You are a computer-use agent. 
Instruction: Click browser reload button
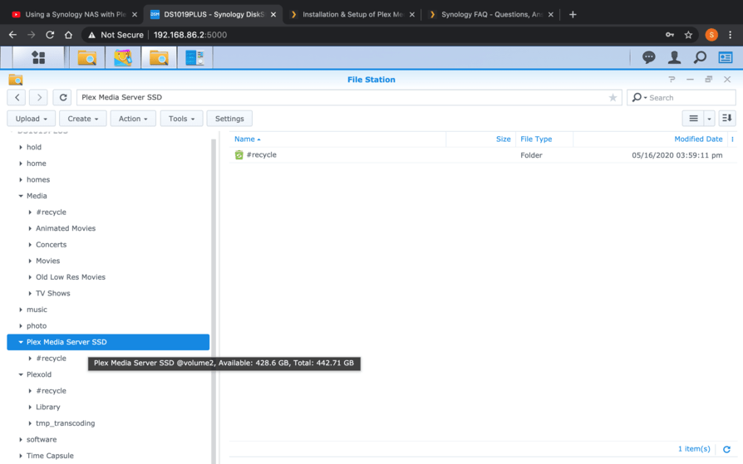pos(50,35)
